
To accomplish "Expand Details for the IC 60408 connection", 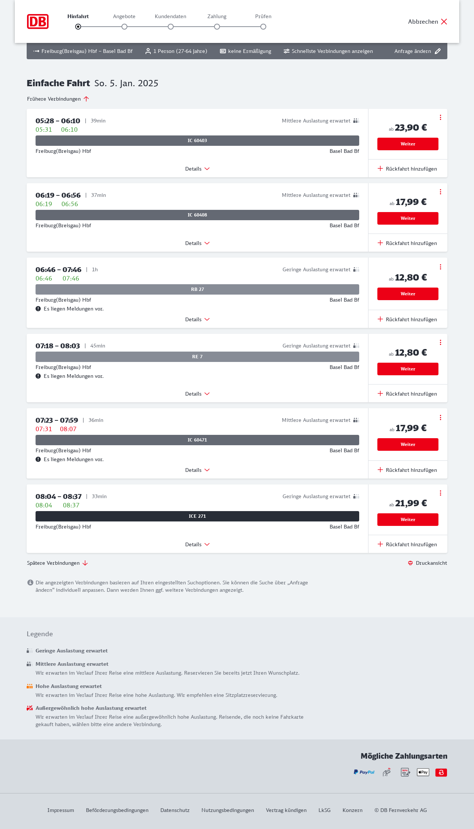I will tap(197, 243).
